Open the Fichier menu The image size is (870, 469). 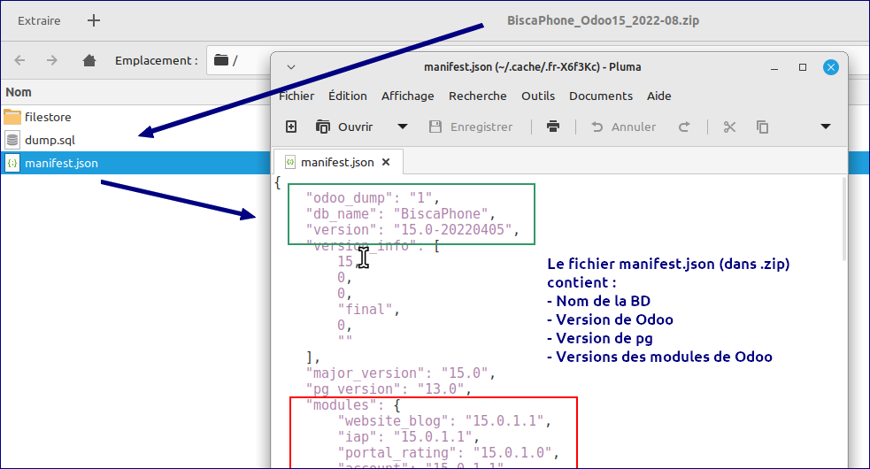pyautogui.click(x=296, y=96)
